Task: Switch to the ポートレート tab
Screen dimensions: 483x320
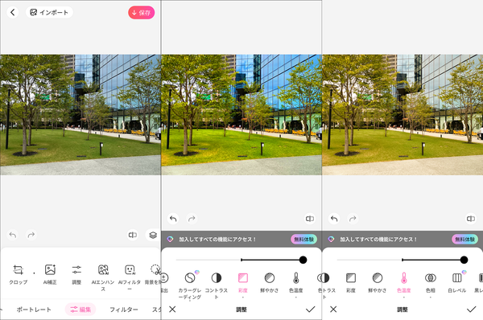Action: [34, 310]
